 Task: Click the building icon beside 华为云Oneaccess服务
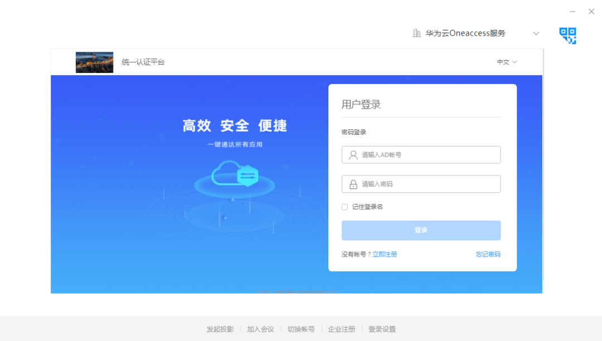click(x=416, y=33)
